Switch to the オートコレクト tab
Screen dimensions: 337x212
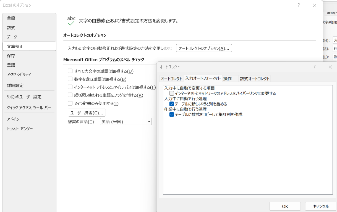171,79
